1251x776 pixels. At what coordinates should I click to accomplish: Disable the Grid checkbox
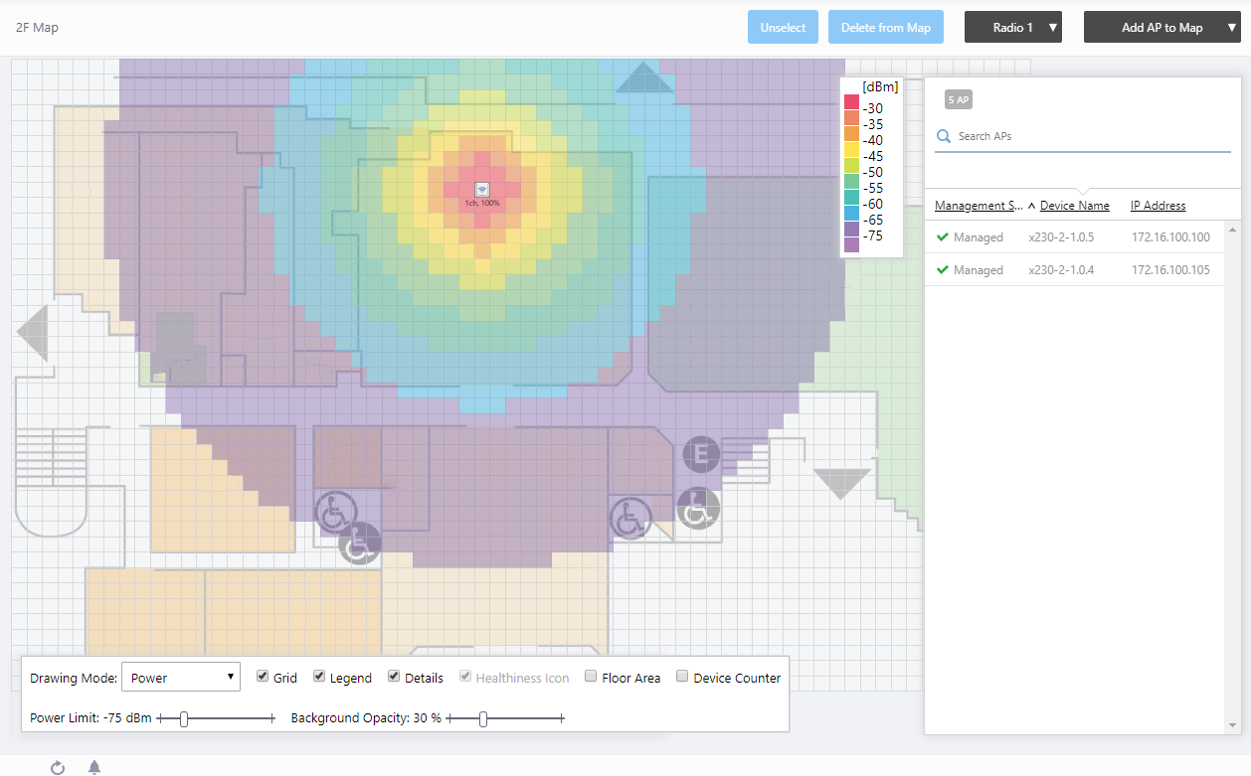point(263,677)
